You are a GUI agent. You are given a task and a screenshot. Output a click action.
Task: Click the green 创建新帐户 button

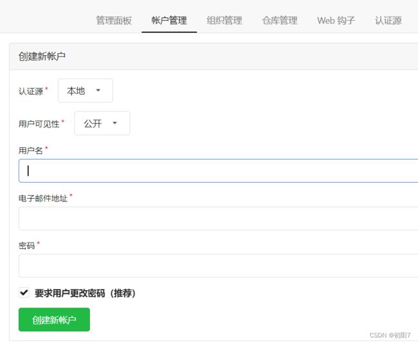54,320
